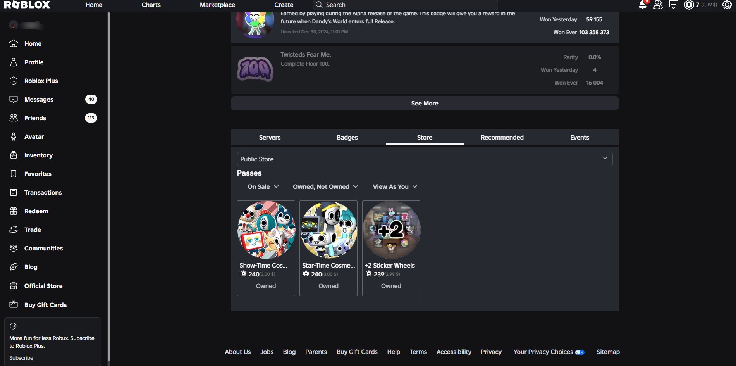The width and height of the screenshot is (736, 366).
Task: Open the About Us footer link
Action: [238, 352]
